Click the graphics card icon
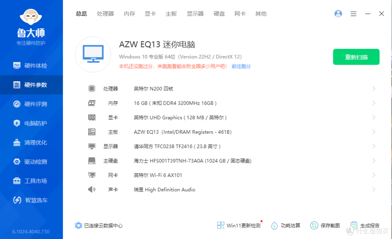 pos(92,118)
